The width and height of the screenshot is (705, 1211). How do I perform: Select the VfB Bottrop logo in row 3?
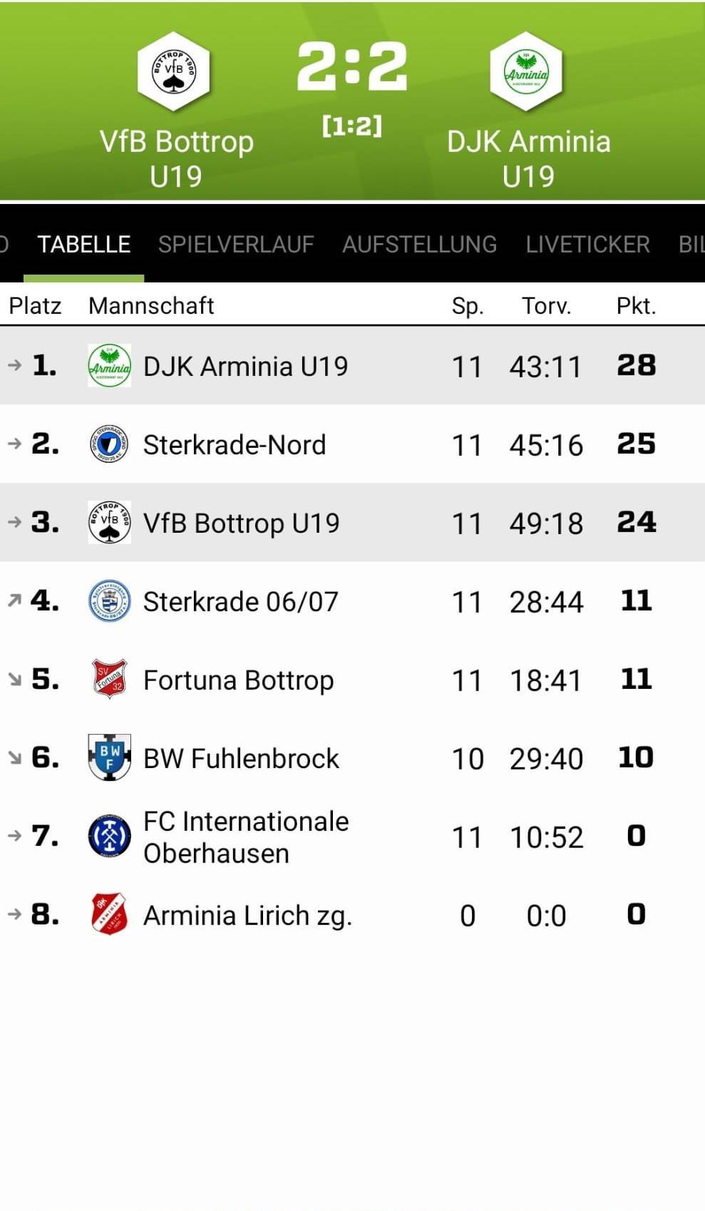[109, 523]
